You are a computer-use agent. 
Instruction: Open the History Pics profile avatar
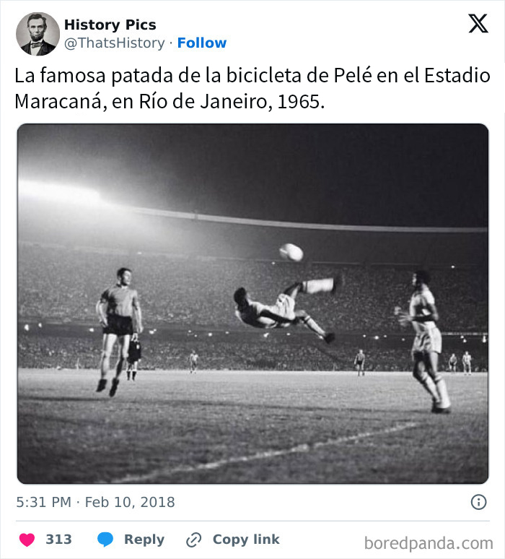click(38, 34)
